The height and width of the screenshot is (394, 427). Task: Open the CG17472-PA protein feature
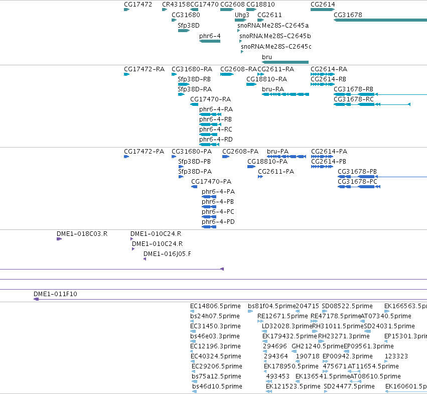[x=126, y=157]
